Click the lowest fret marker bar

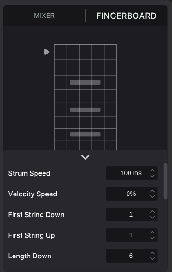pos(85,134)
